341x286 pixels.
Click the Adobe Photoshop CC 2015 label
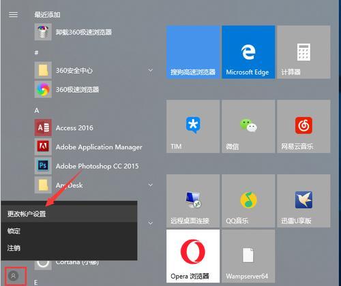[x=97, y=166]
